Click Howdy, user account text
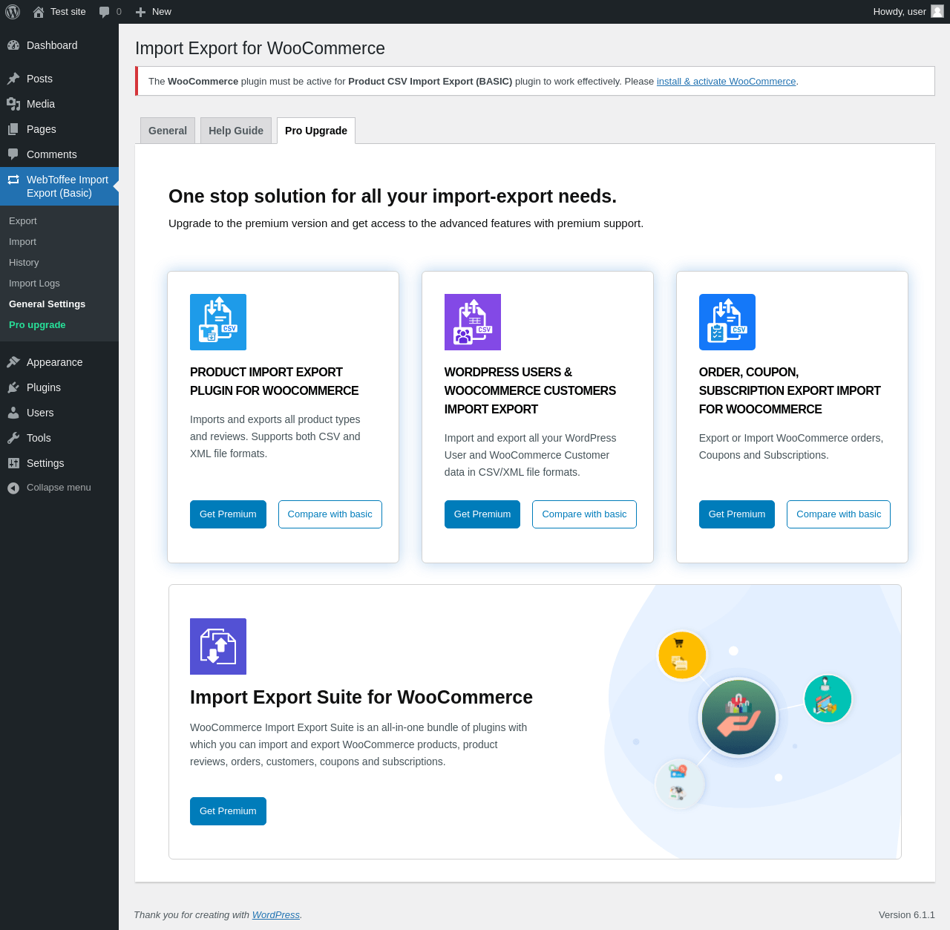 [x=900, y=12]
